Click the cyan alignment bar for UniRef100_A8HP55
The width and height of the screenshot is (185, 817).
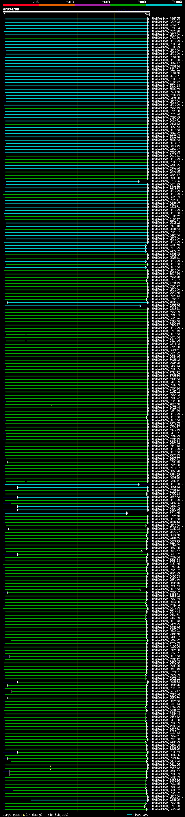[x=77, y=19]
